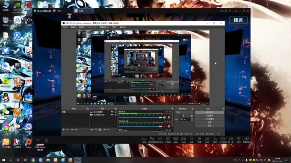Undock the 控件 controls panel

[223, 109]
